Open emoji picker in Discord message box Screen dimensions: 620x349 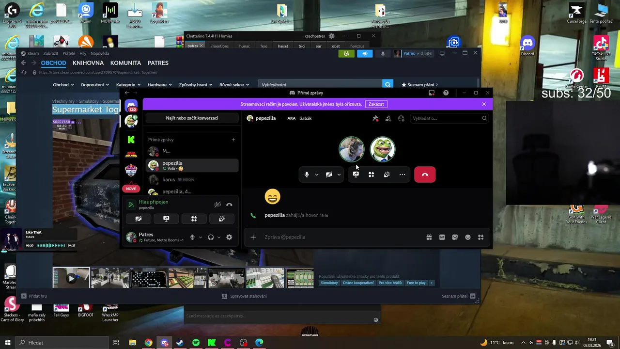pyautogui.click(x=468, y=237)
